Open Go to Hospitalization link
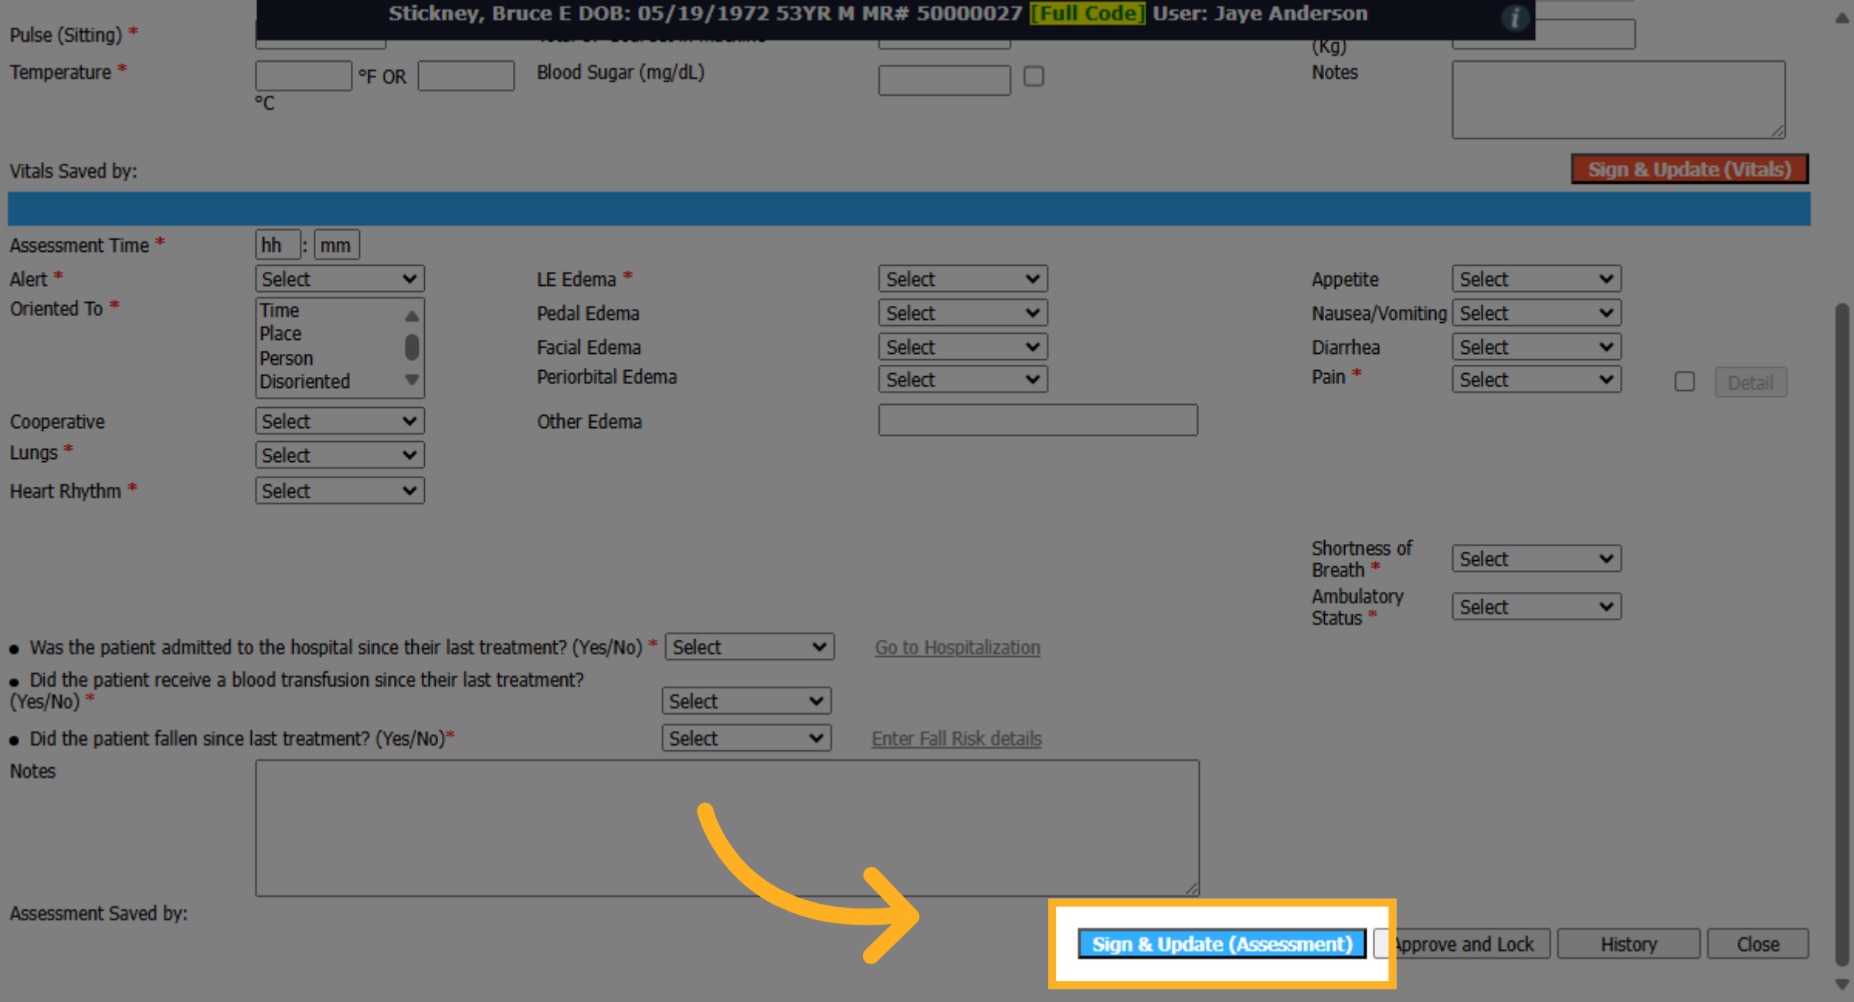The image size is (1854, 1002). point(957,647)
